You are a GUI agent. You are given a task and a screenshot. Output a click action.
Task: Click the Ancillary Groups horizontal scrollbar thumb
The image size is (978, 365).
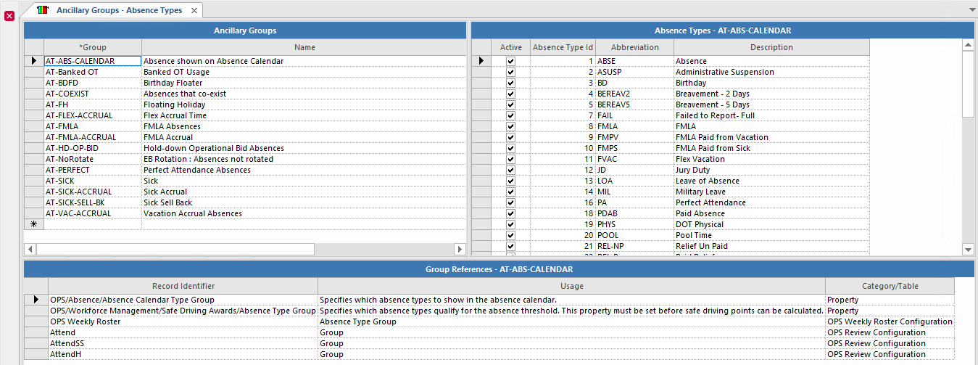[x=175, y=249]
